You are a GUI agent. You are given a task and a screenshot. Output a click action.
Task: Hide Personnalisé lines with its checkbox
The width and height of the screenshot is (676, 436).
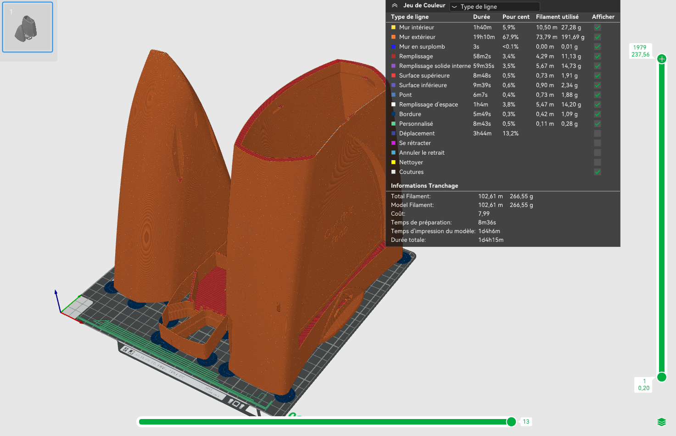(597, 124)
